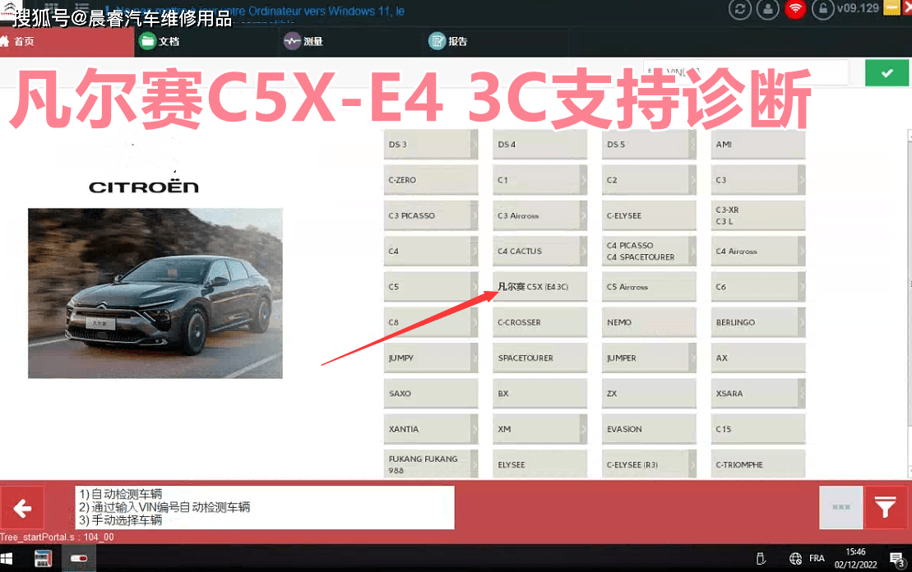Select the SPACETOURER button
This screenshot has width=912, height=572.
[539, 358]
